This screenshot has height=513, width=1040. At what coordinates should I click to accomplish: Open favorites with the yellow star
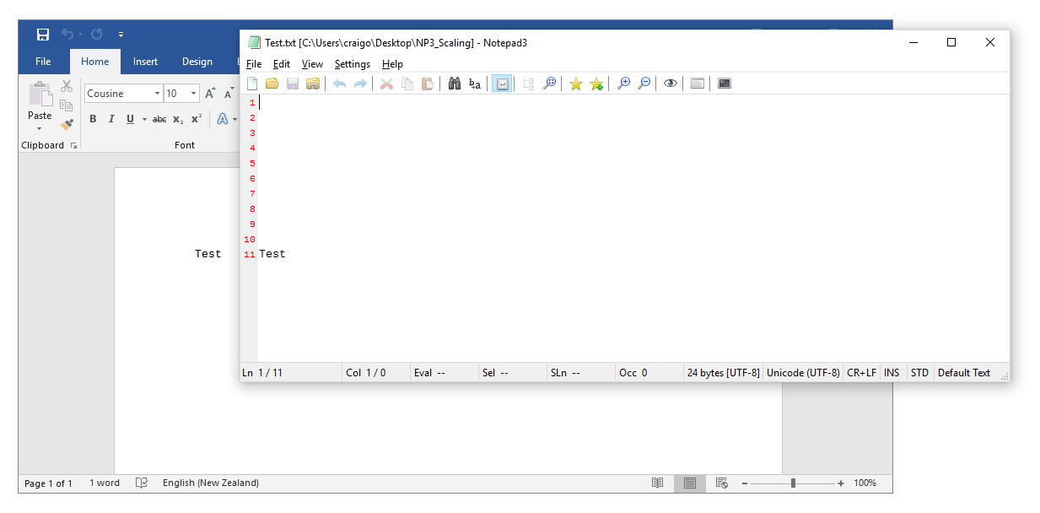point(576,84)
